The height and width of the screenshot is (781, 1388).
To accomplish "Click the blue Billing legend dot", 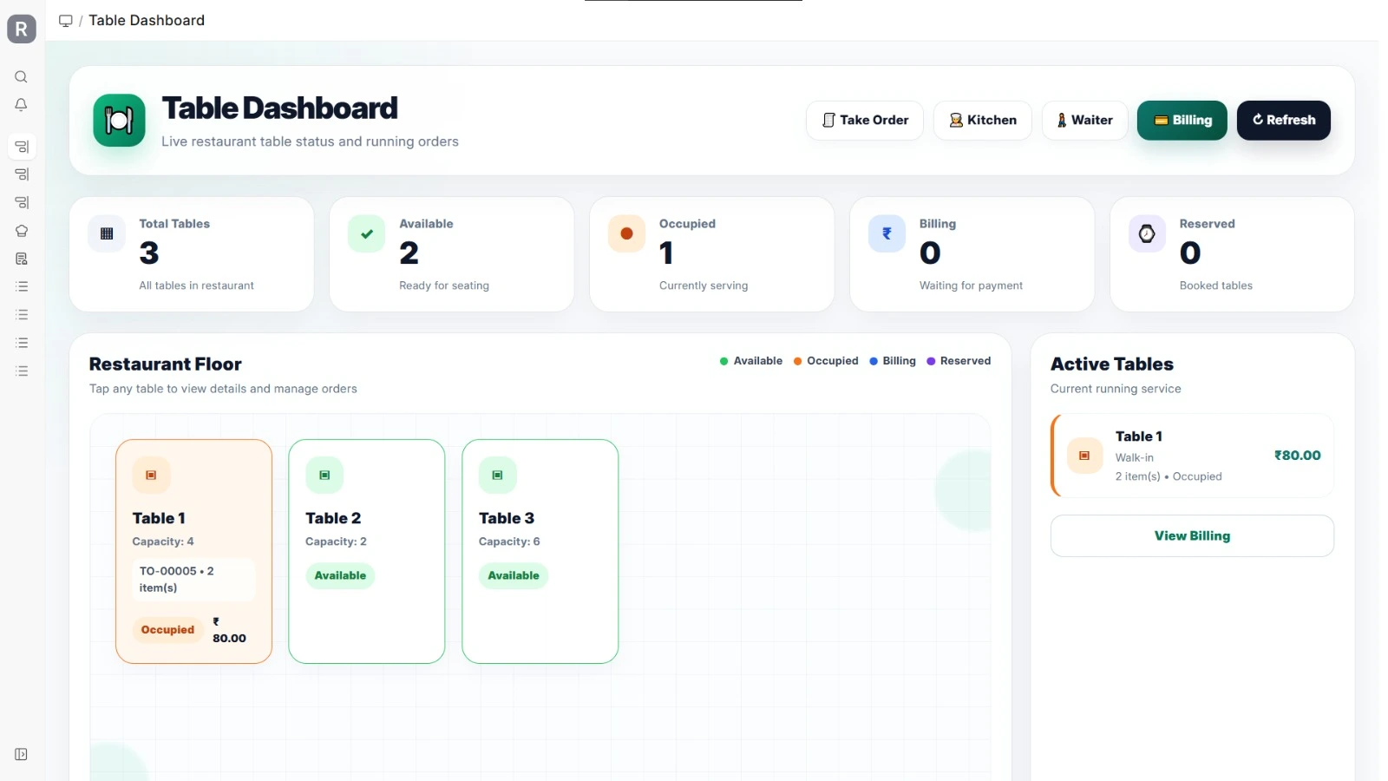I will tap(874, 361).
